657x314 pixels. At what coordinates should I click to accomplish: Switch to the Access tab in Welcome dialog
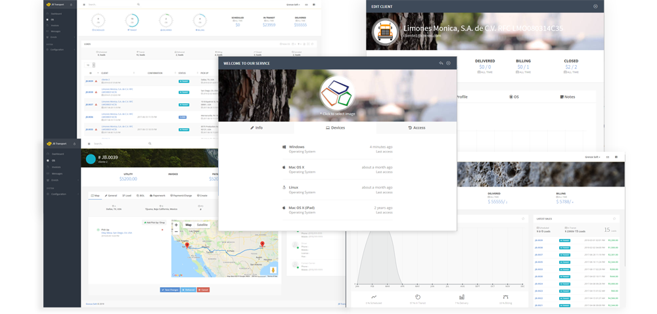pyautogui.click(x=417, y=127)
